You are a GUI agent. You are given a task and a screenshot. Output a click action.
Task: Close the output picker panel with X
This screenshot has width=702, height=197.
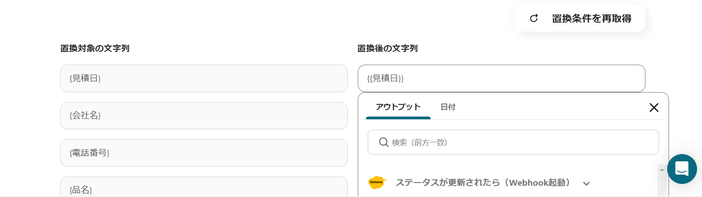(654, 108)
